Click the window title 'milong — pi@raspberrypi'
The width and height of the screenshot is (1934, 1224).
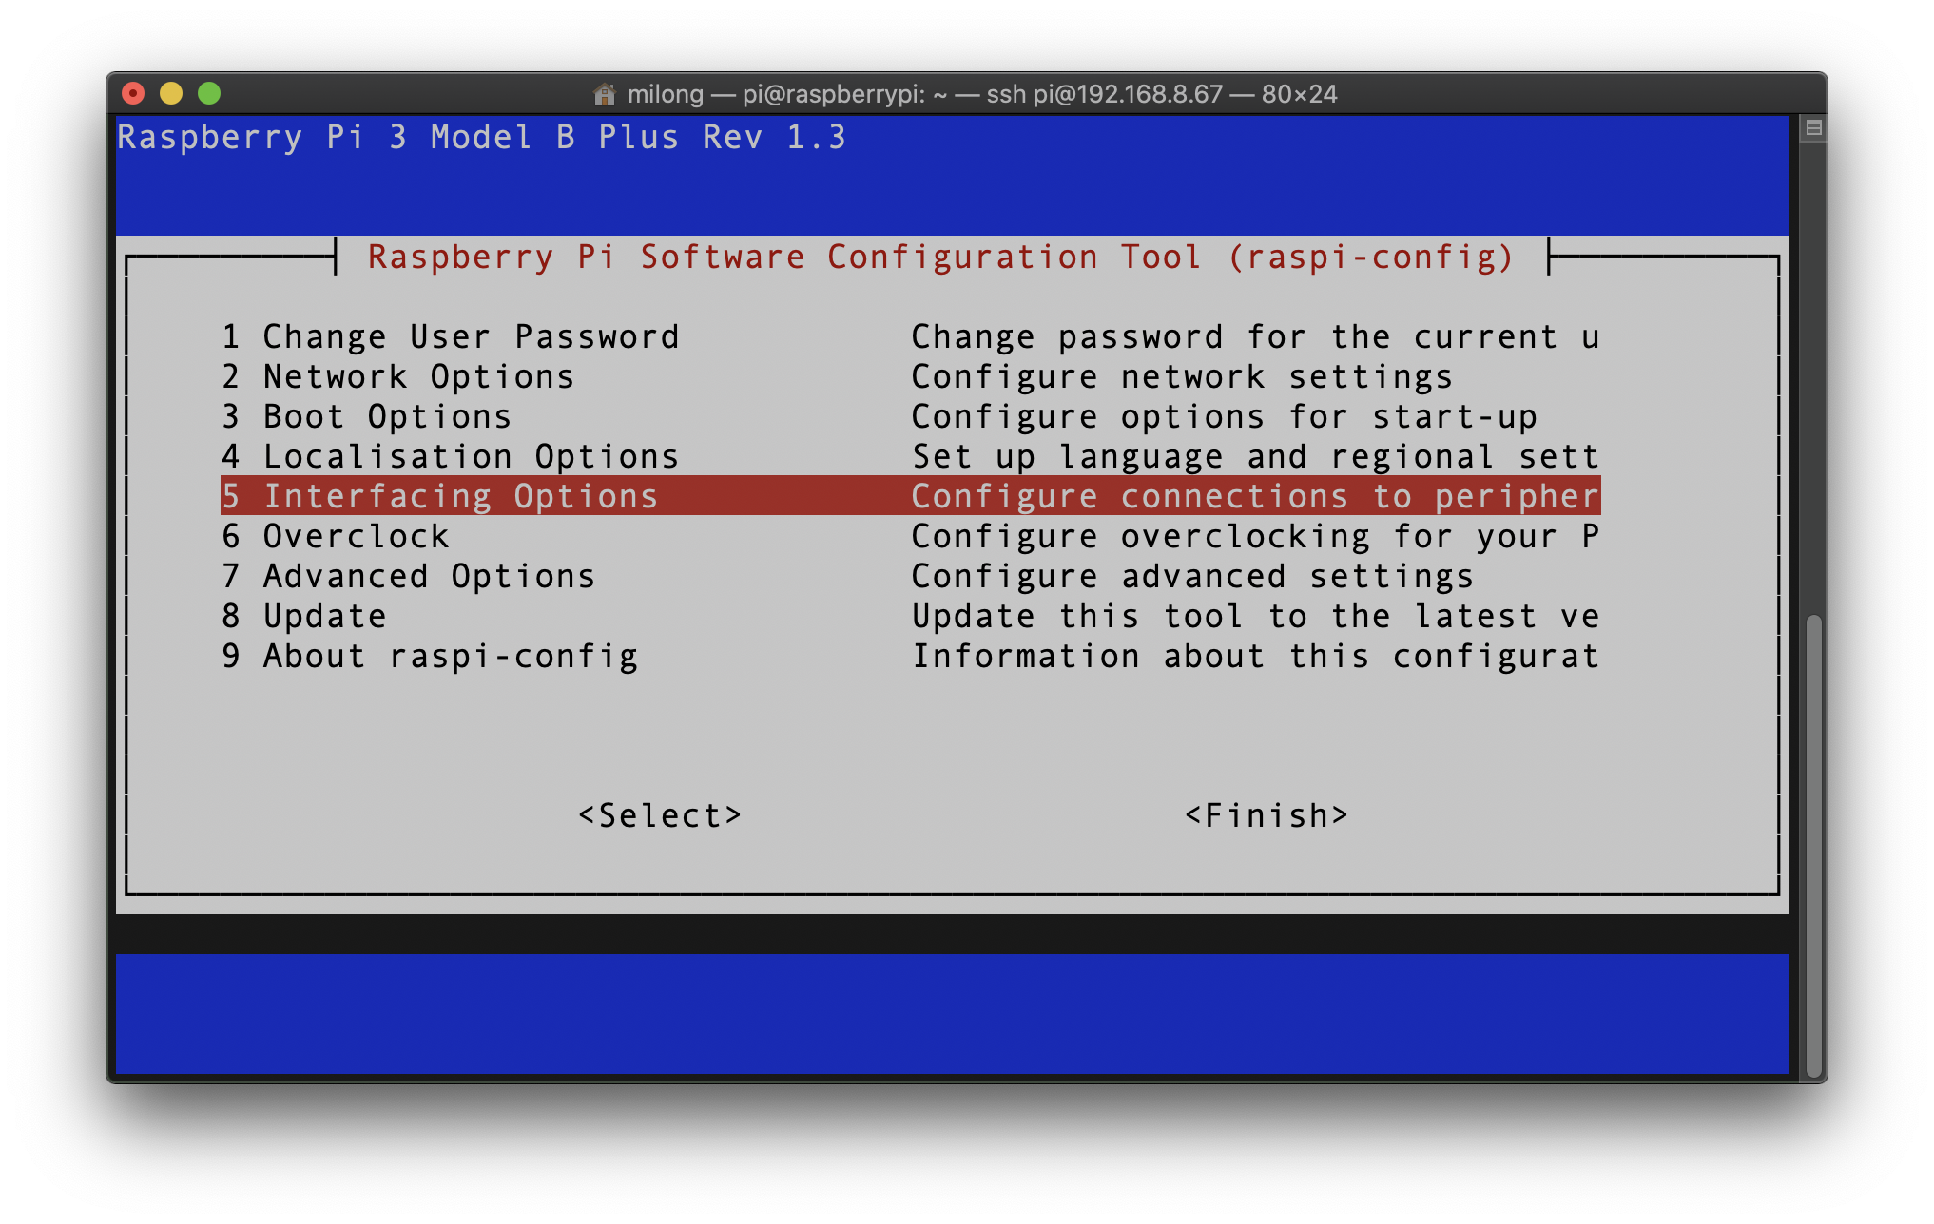pos(776,94)
